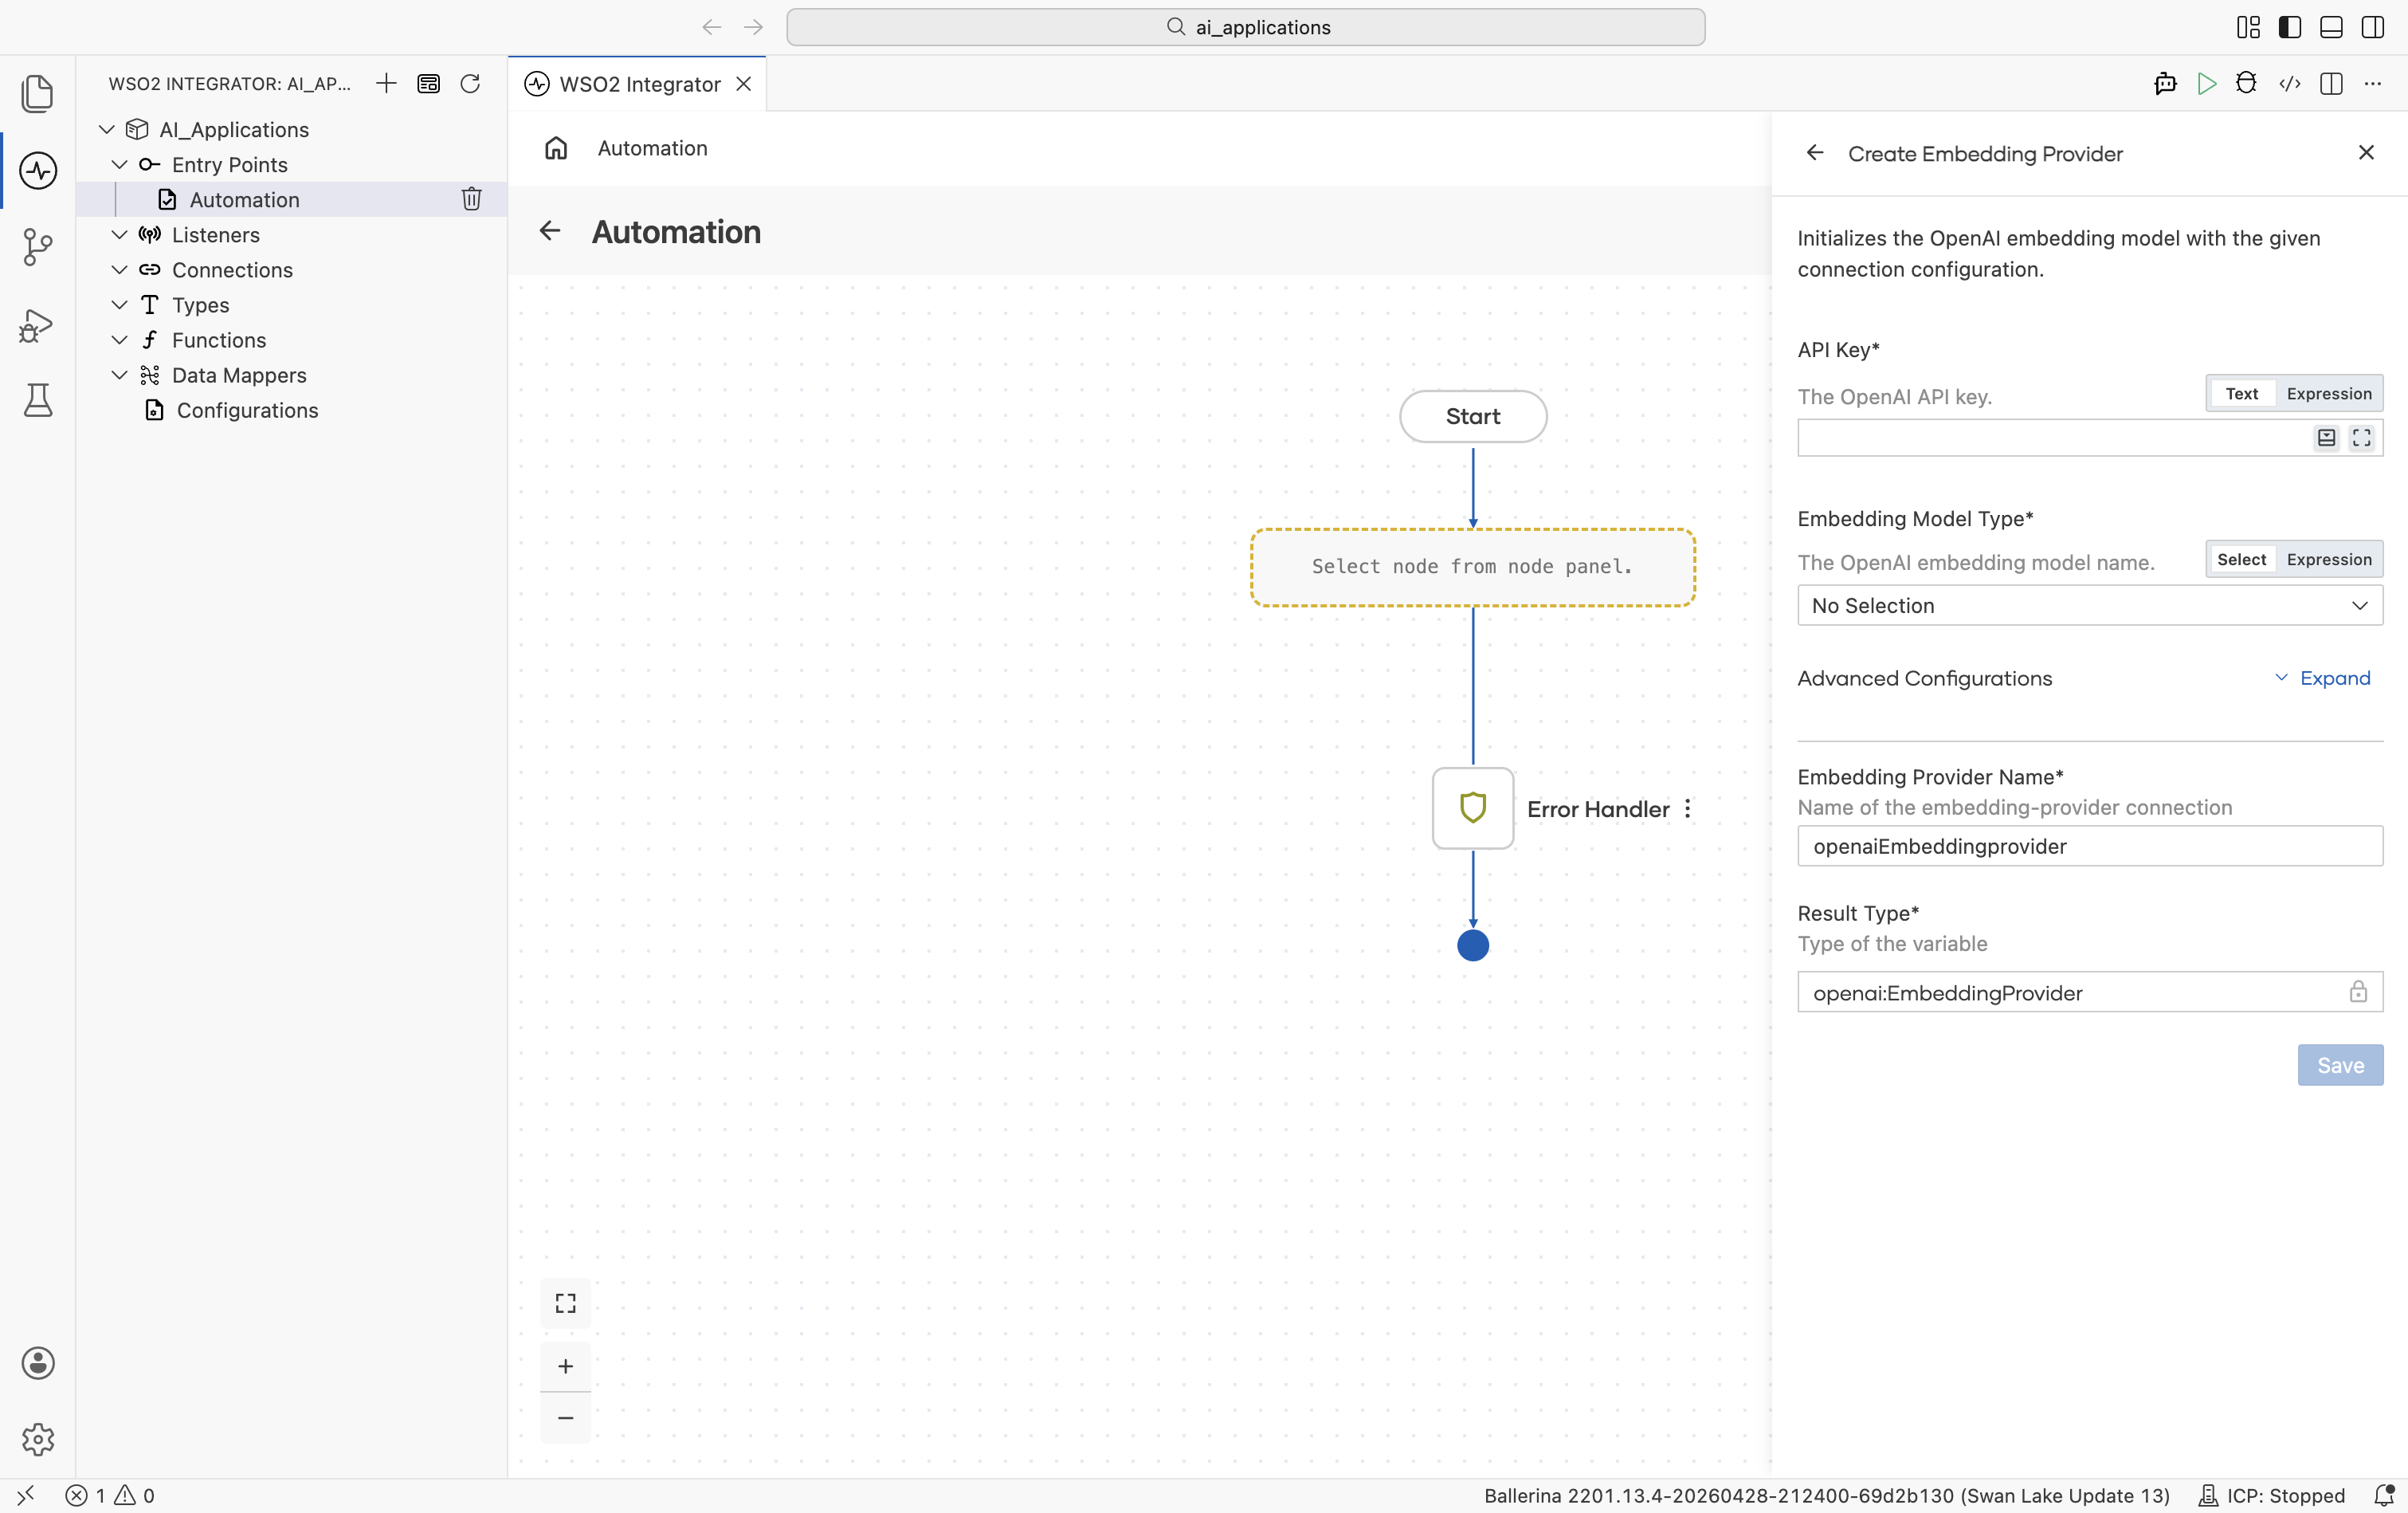Click the Result Type lock icon
Viewport: 2408px width, 1513px height.
click(x=2358, y=992)
